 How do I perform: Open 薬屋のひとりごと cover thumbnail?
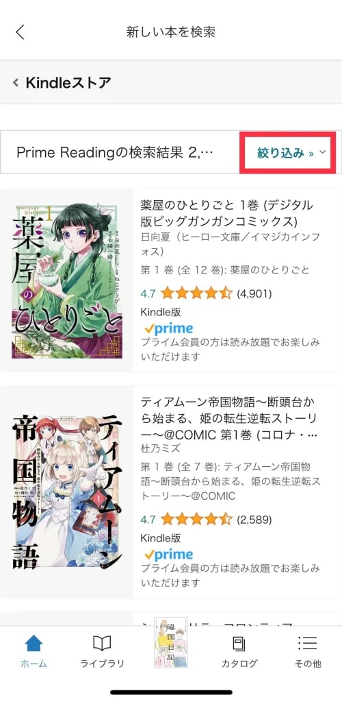pyautogui.click(x=67, y=280)
